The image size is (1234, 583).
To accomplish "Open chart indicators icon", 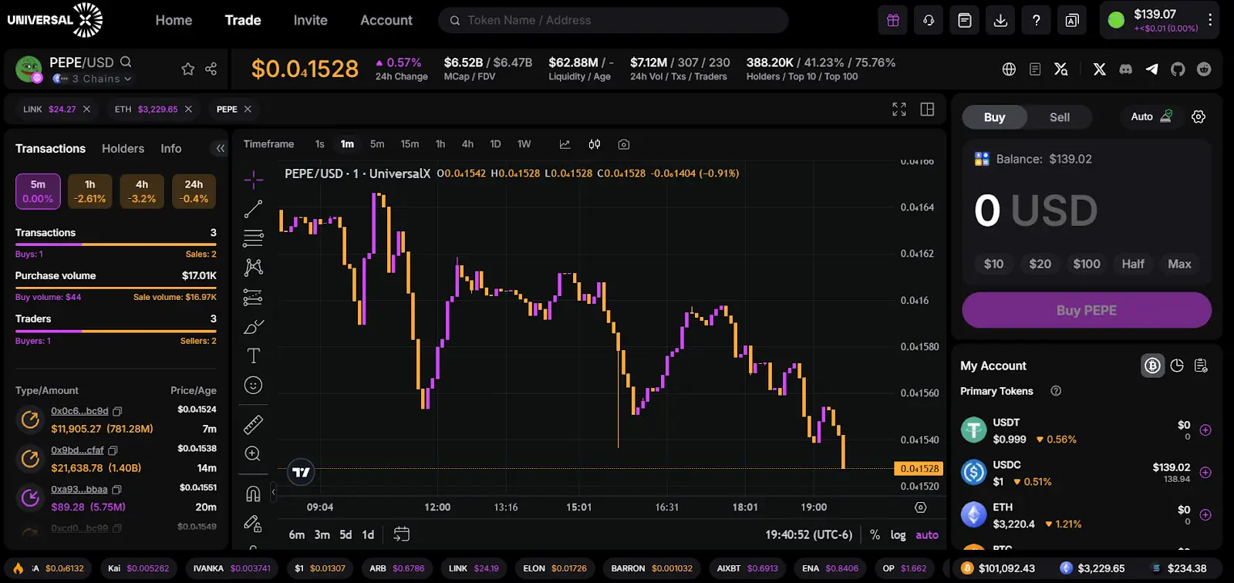I will (x=565, y=144).
